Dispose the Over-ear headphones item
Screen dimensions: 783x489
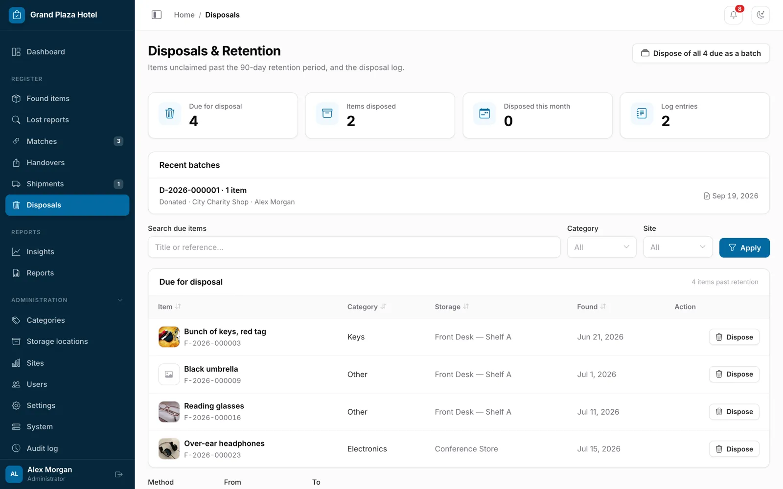(x=734, y=449)
